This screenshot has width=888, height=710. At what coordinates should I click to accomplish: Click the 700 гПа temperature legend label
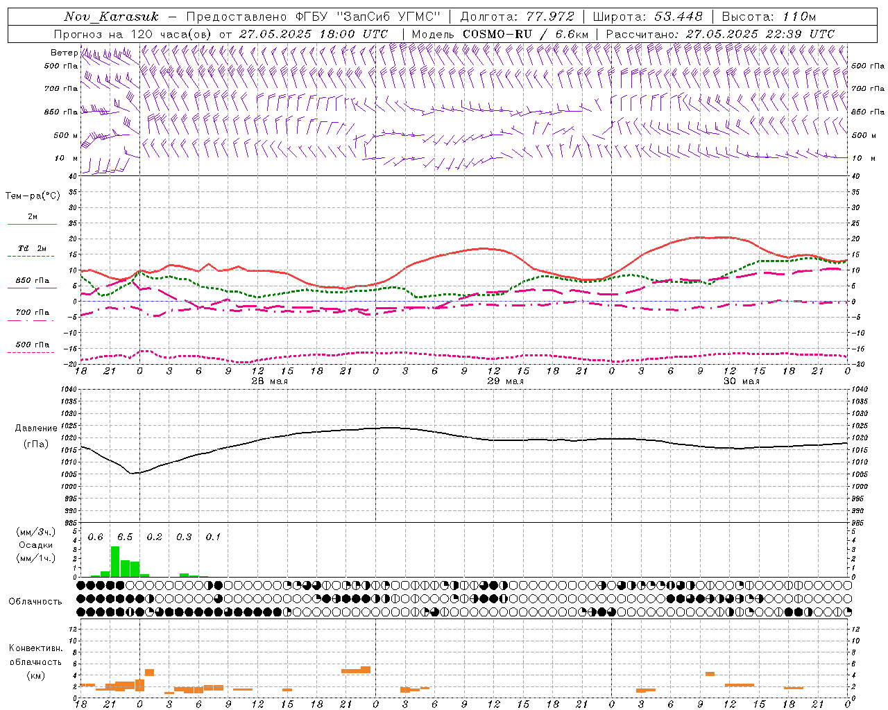coord(33,313)
